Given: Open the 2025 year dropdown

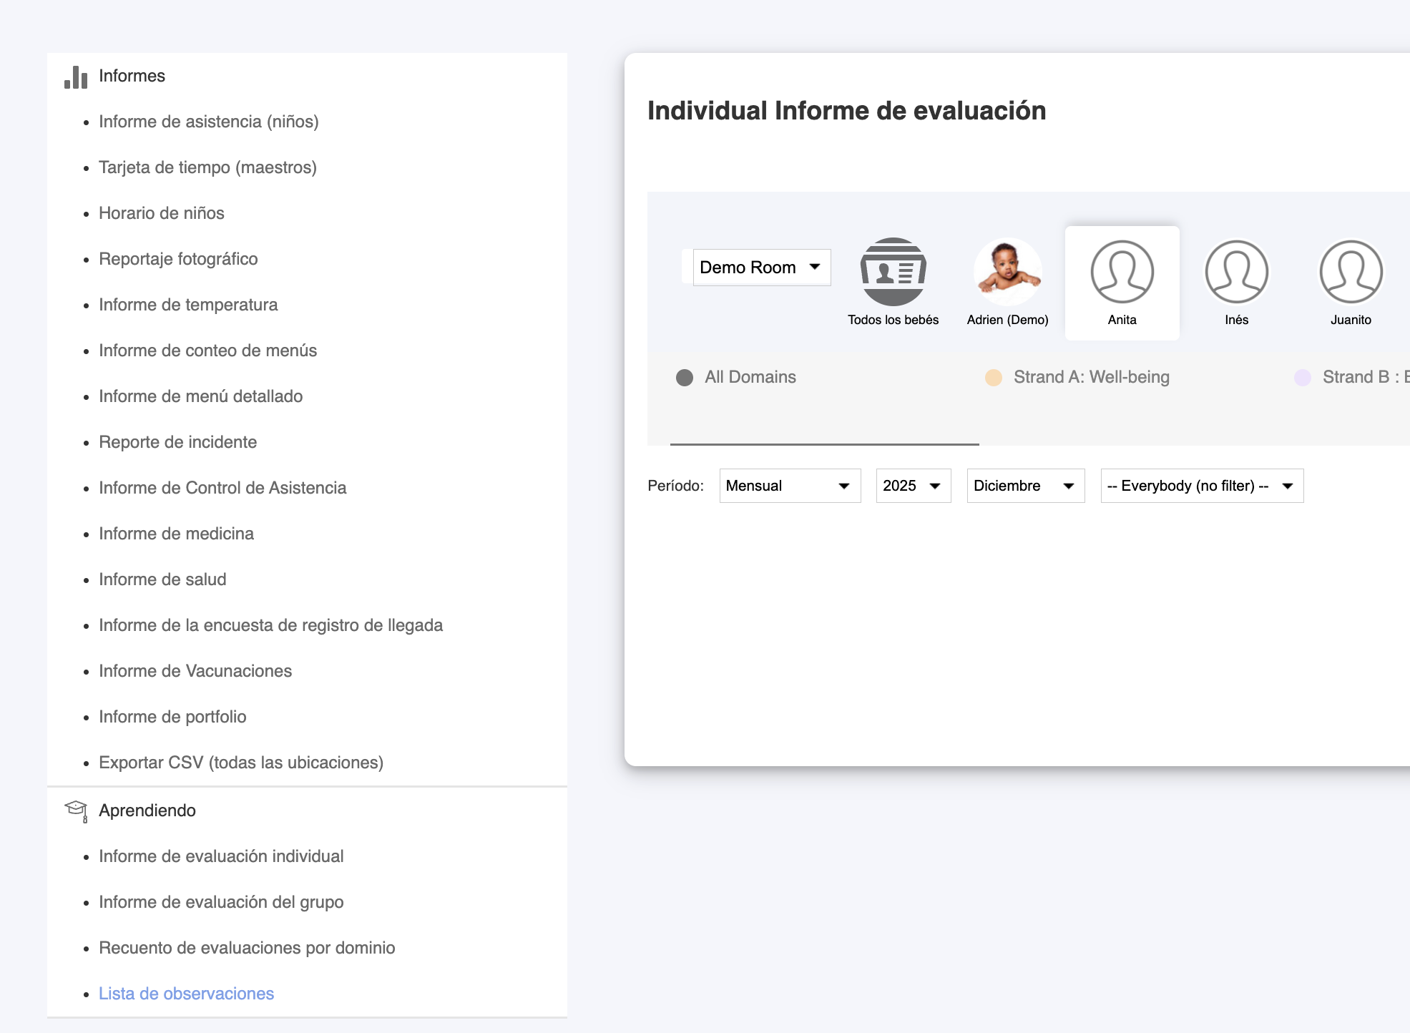Looking at the screenshot, I should 913,486.
